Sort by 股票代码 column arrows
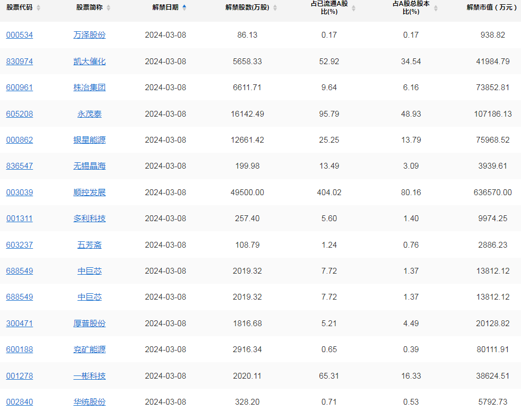 click(x=39, y=7)
